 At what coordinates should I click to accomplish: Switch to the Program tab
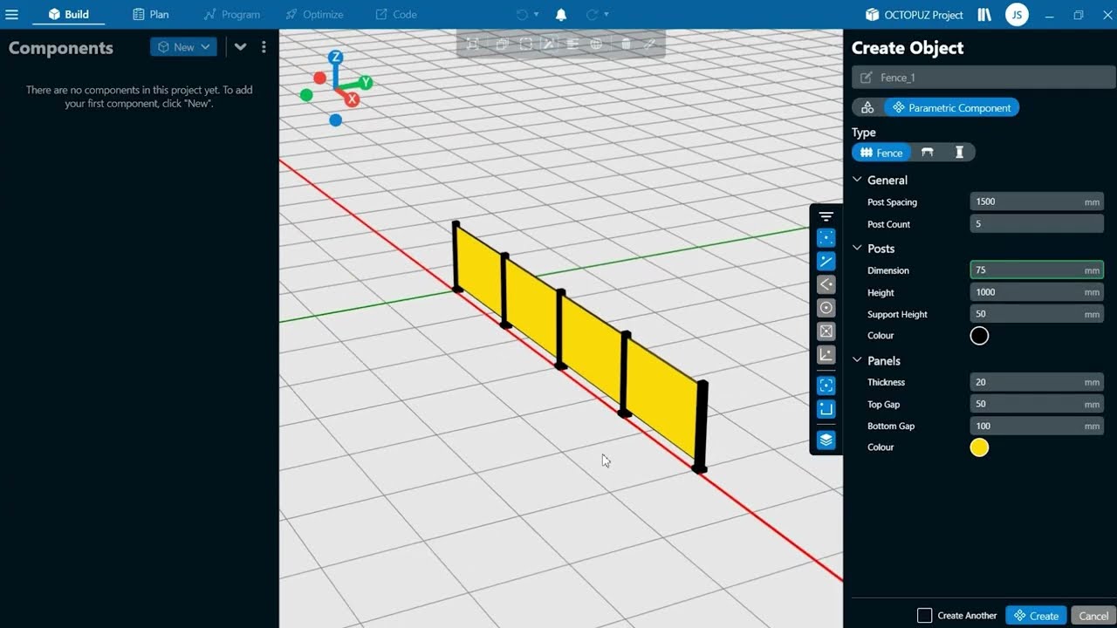[231, 14]
